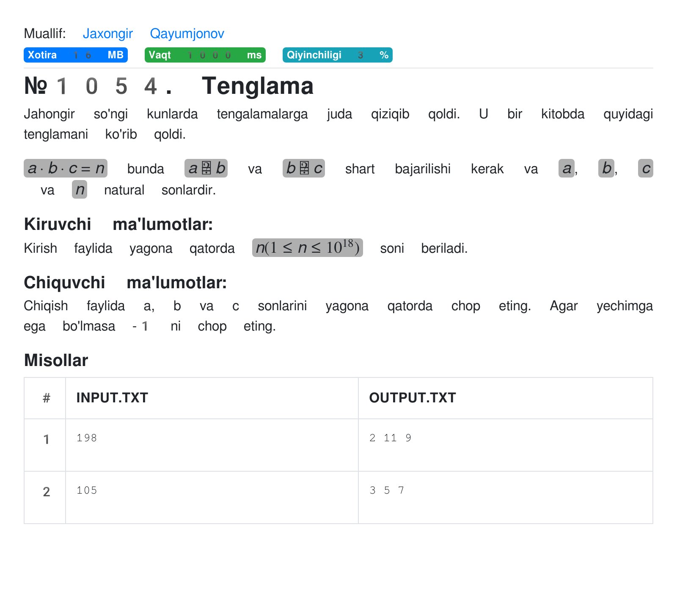Click the input value 198
The width and height of the screenshot is (677, 612).
pos(87,438)
